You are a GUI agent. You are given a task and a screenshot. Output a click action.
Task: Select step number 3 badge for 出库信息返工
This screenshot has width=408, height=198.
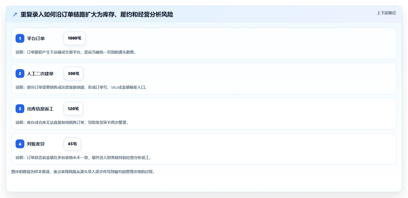[x=20, y=109]
